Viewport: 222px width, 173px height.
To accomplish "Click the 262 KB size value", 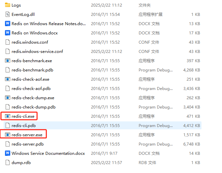I will (x=193, y=98).
